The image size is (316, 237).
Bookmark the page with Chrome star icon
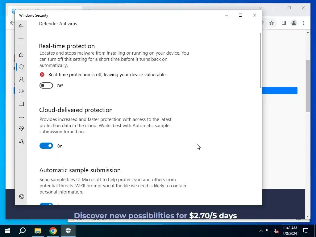click(x=272, y=23)
